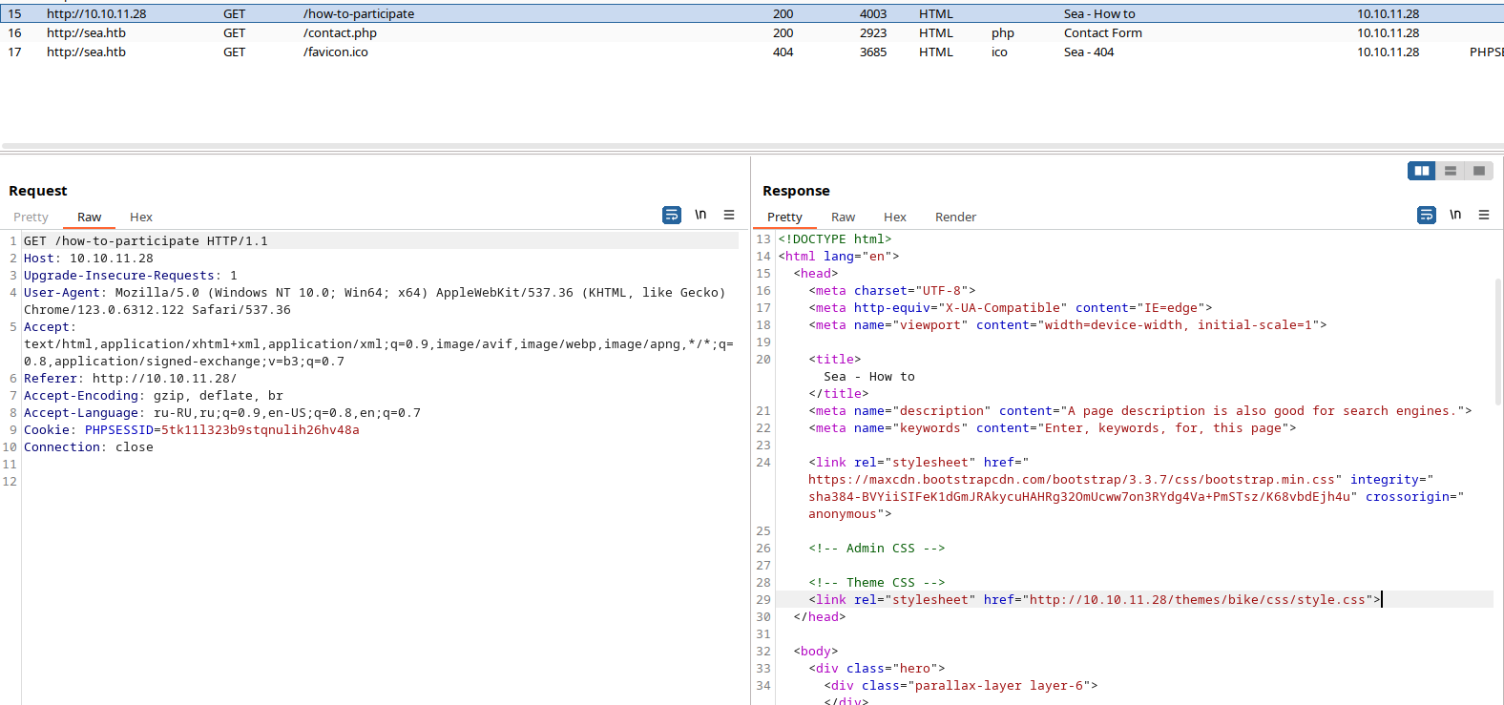
Task: Click the Referer header line
Action: (131, 379)
